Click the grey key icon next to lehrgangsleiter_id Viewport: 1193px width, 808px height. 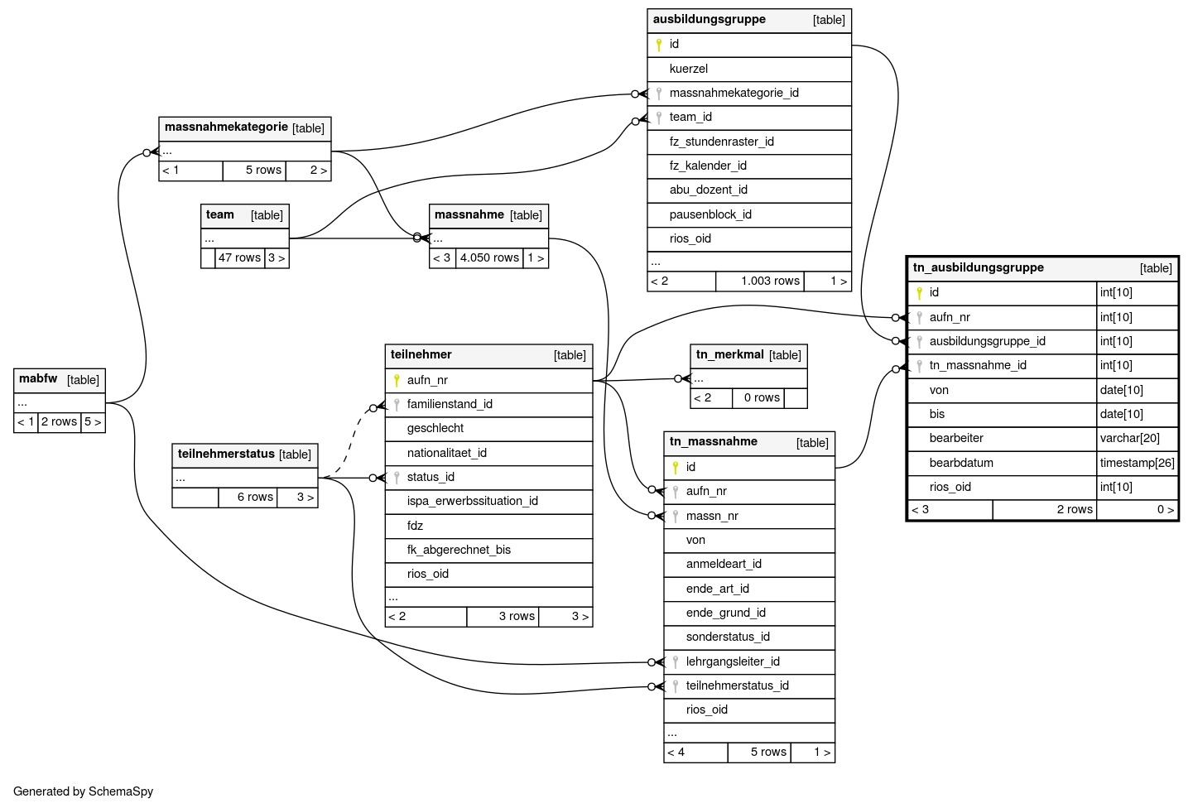coord(676,662)
